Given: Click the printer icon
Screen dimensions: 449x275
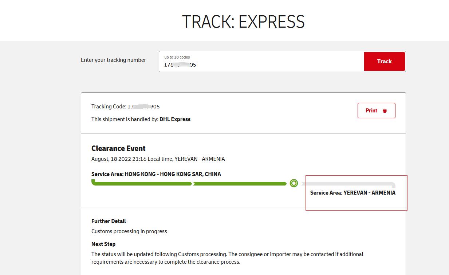Looking at the screenshot, I should tap(385, 111).
